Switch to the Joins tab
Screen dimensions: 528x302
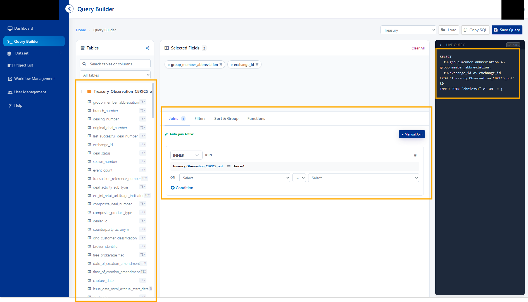click(x=177, y=118)
